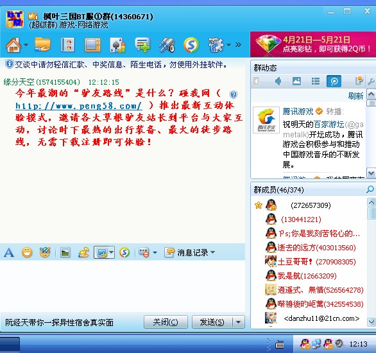Select the picture tab in 群动态
The image size is (376, 353).
(296, 82)
